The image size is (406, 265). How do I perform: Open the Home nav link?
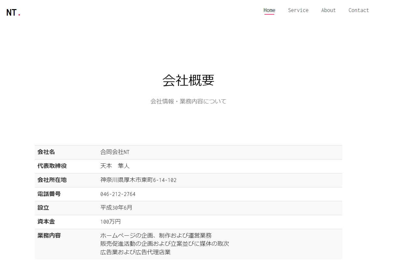tap(269, 10)
